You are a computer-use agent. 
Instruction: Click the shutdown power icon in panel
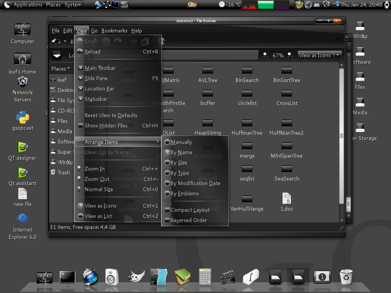tap(387, 5)
